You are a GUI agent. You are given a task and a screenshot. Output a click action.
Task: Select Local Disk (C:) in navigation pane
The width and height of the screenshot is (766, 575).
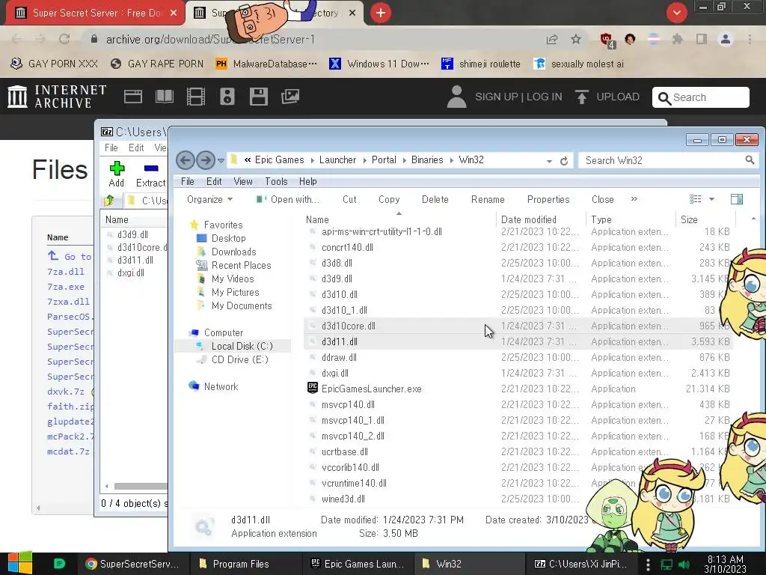242,346
